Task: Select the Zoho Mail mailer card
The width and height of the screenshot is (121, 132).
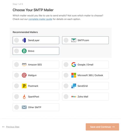Action: [x=85, y=97]
